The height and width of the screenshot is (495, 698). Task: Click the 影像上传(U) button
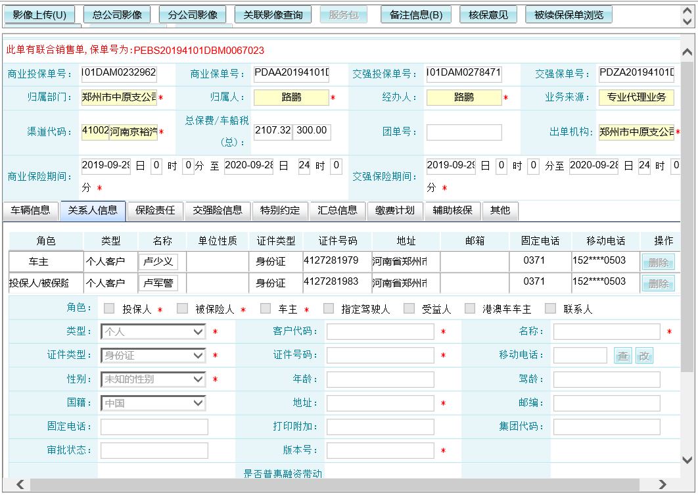(x=39, y=14)
